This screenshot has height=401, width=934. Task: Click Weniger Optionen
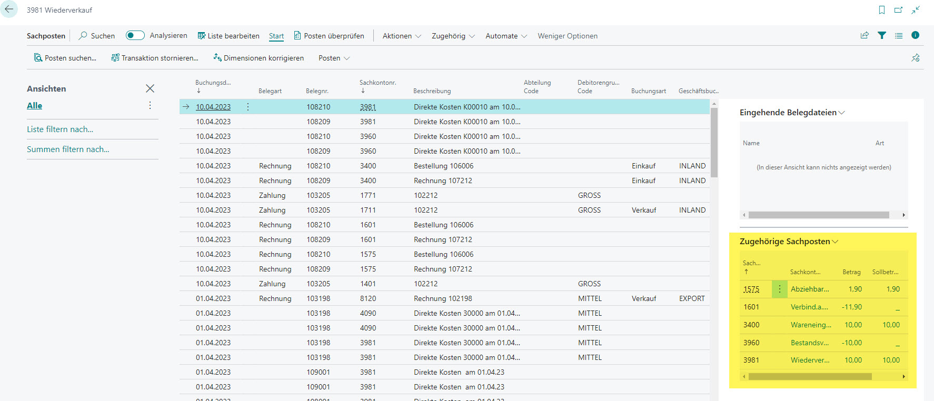click(x=568, y=36)
